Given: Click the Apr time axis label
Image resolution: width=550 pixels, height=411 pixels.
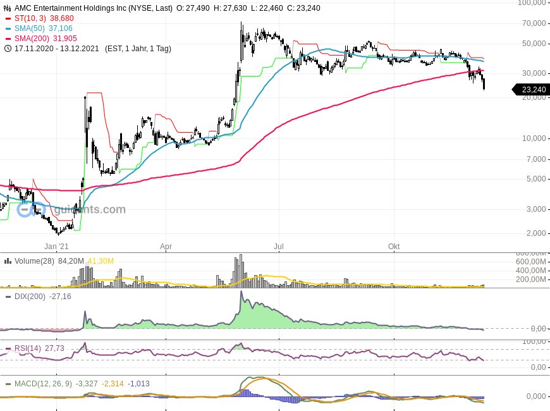Looking at the screenshot, I should coord(166,247).
